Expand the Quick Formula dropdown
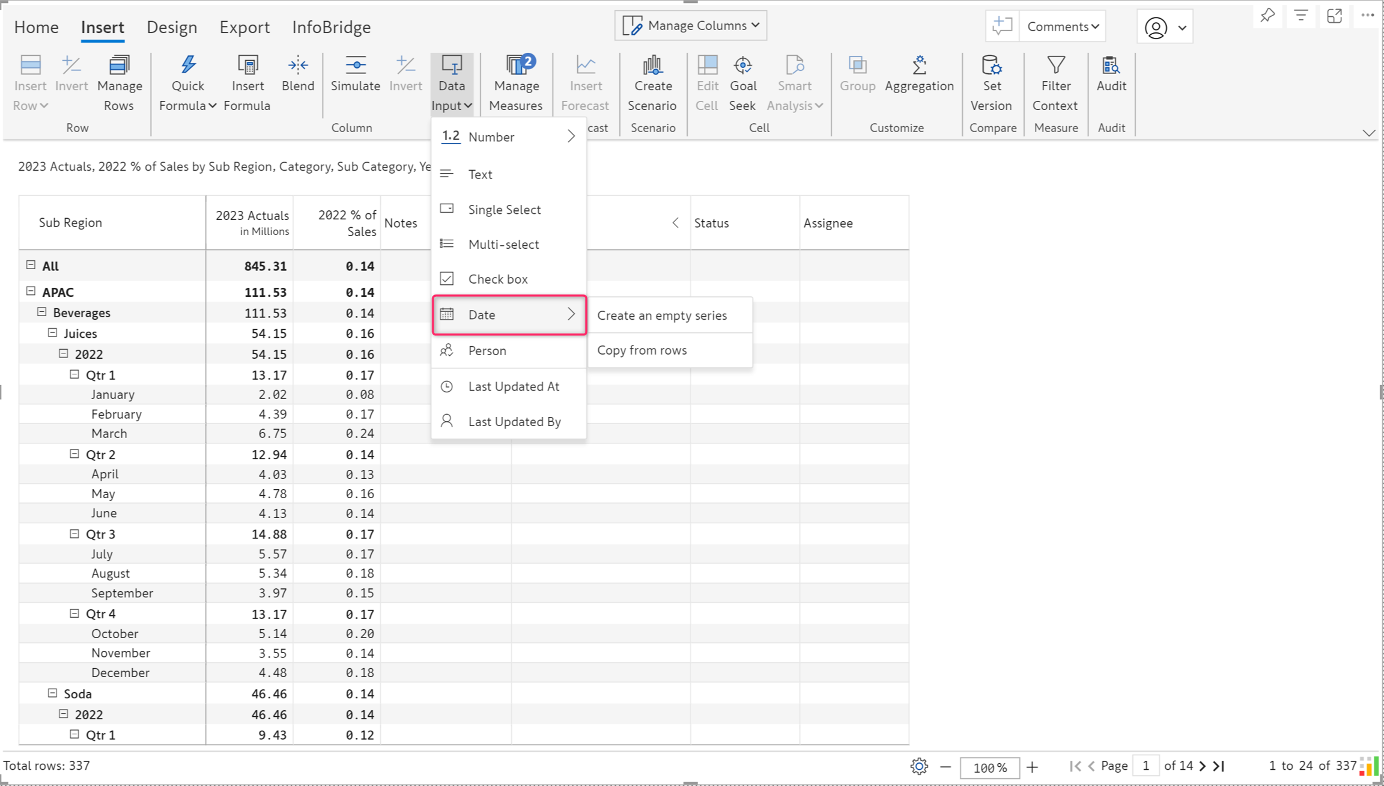 point(213,106)
